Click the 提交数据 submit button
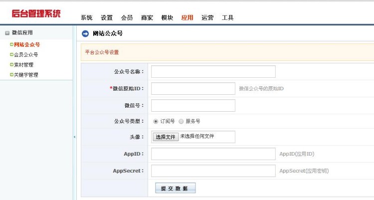The height and width of the screenshot is (200, 374). (176, 188)
